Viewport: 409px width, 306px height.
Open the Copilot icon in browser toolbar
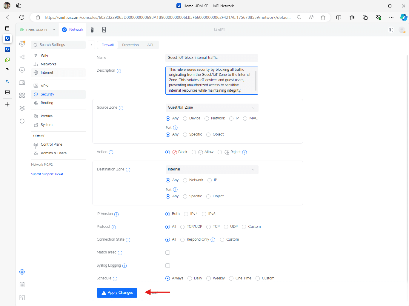tap(404, 17)
